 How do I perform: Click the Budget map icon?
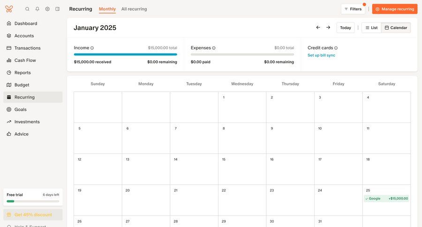9,85
